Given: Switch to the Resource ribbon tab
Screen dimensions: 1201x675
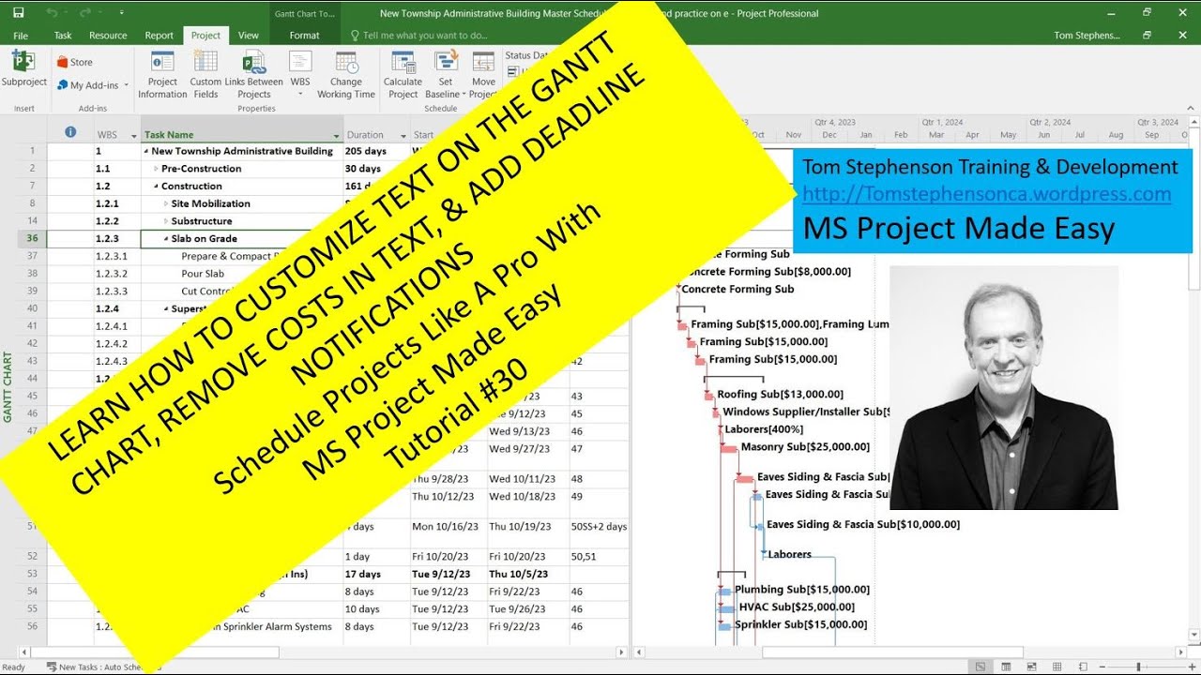Looking at the screenshot, I should [x=108, y=36].
